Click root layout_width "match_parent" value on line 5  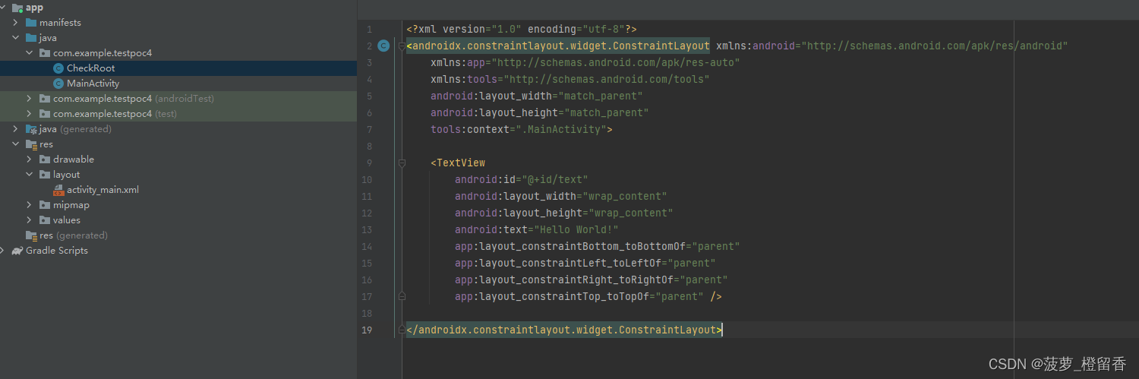pyautogui.click(x=601, y=96)
